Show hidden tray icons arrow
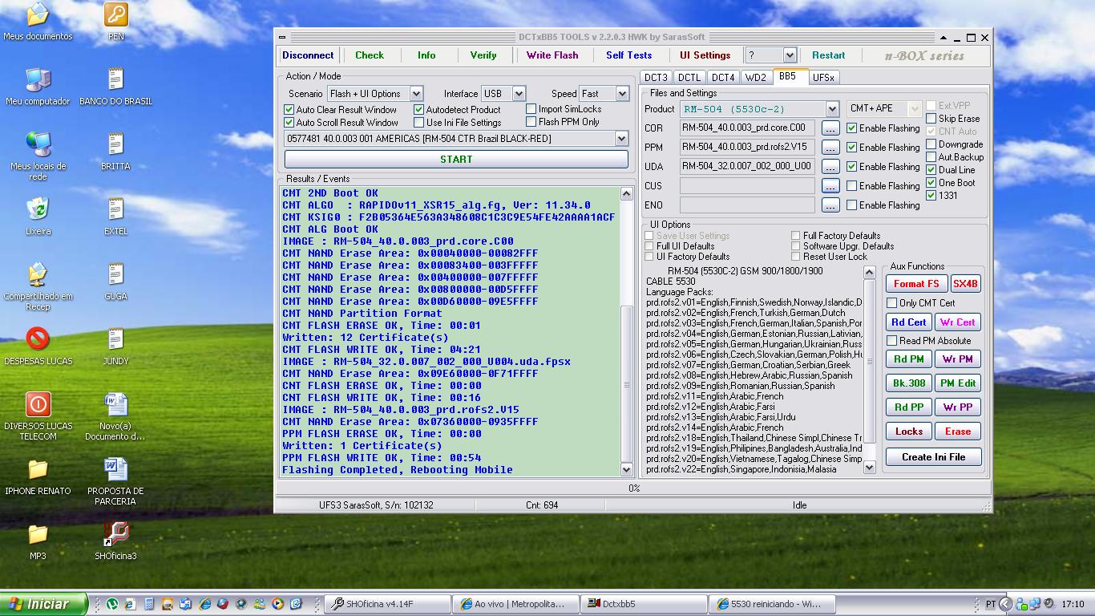The width and height of the screenshot is (1095, 616). pyautogui.click(x=1005, y=604)
